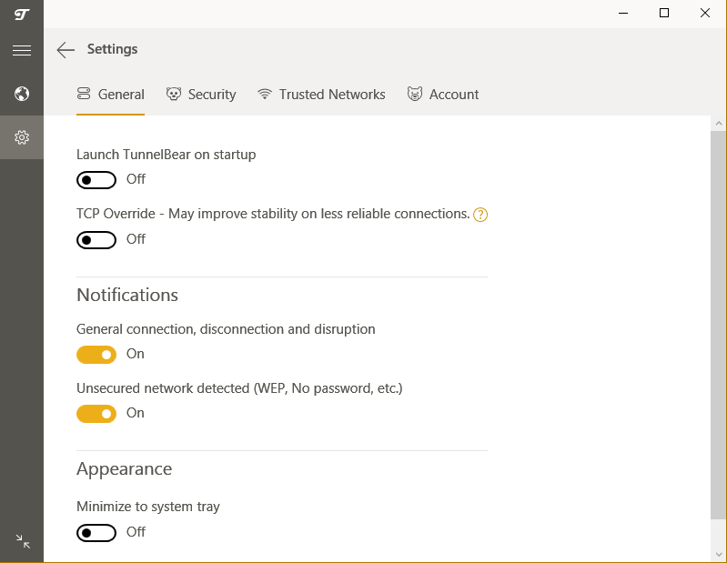
Task: Click the TCP Override help icon
Action: pyautogui.click(x=481, y=215)
